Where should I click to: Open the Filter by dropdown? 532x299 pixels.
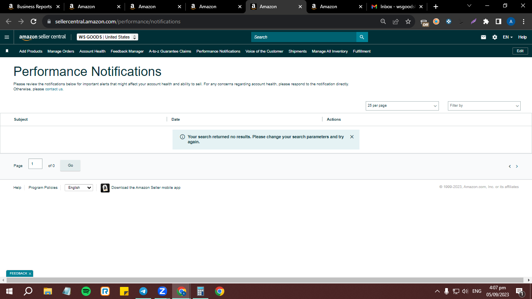pyautogui.click(x=484, y=106)
